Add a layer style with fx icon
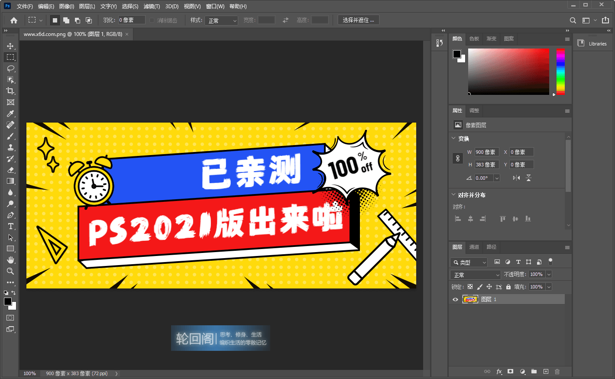615x379 pixels. [x=499, y=372]
